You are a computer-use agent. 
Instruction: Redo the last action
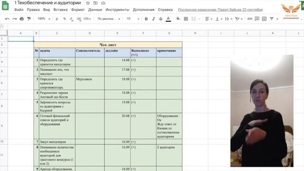(x=15, y=19)
